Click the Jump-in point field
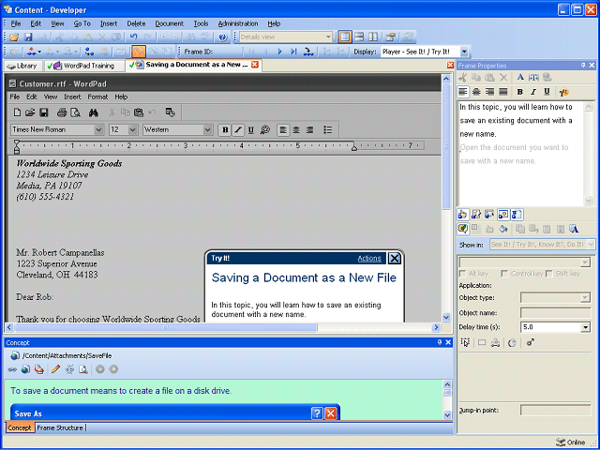Screen dimensions: 600x450 555,411
